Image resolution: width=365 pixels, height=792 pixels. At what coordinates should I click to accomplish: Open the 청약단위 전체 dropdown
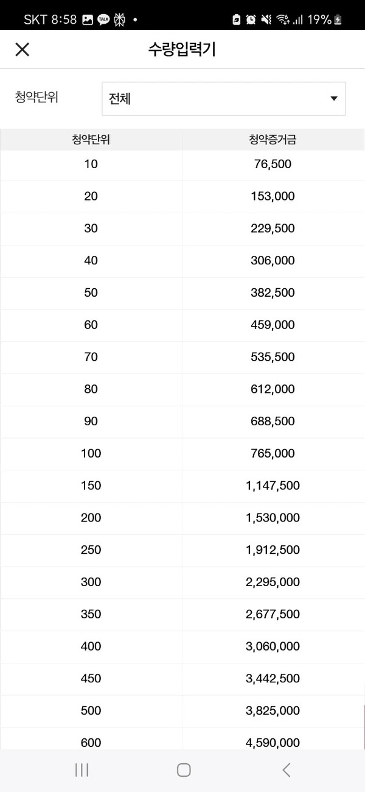(223, 99)
